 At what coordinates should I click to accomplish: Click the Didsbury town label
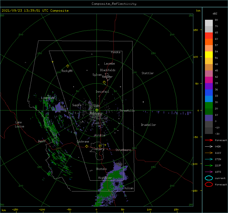[96, 113]
